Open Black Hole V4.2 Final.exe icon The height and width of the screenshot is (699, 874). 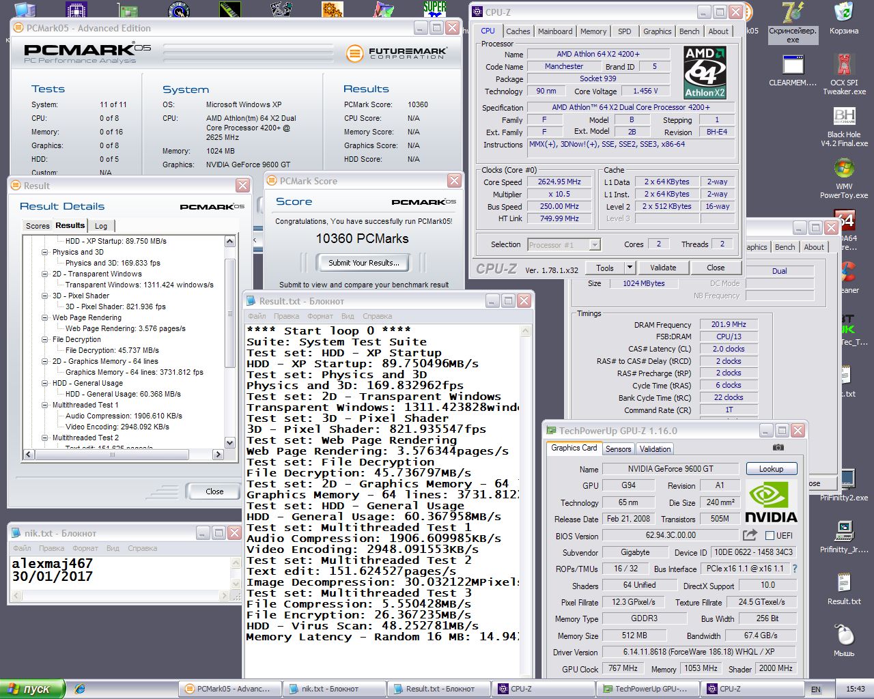(x=844, y=127)
